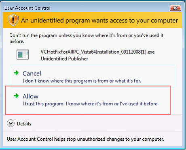186x150 pixels.
Task: Choose the Allow command link
Action: 88,100
